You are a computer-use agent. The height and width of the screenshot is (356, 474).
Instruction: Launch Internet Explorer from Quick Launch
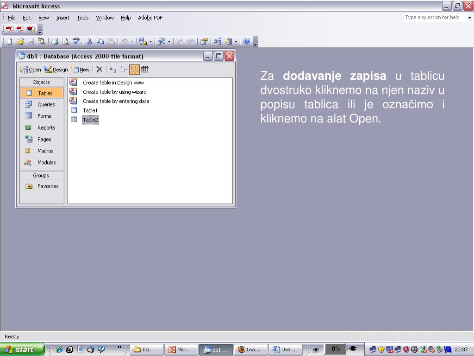point(59,350)
